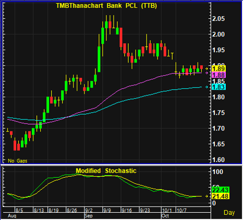Click the No Gaps label

tap(18, 161)
